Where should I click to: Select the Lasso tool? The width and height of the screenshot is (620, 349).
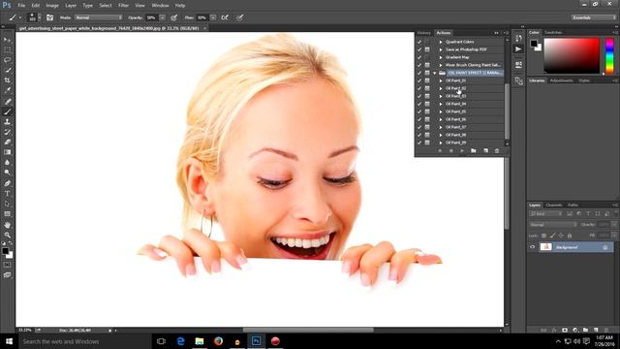point(7,60)
